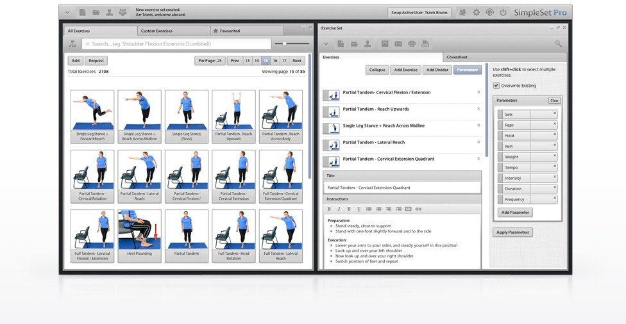Click Add Divider button
This screenshot has width=626, height=324.
pos(437,70)
